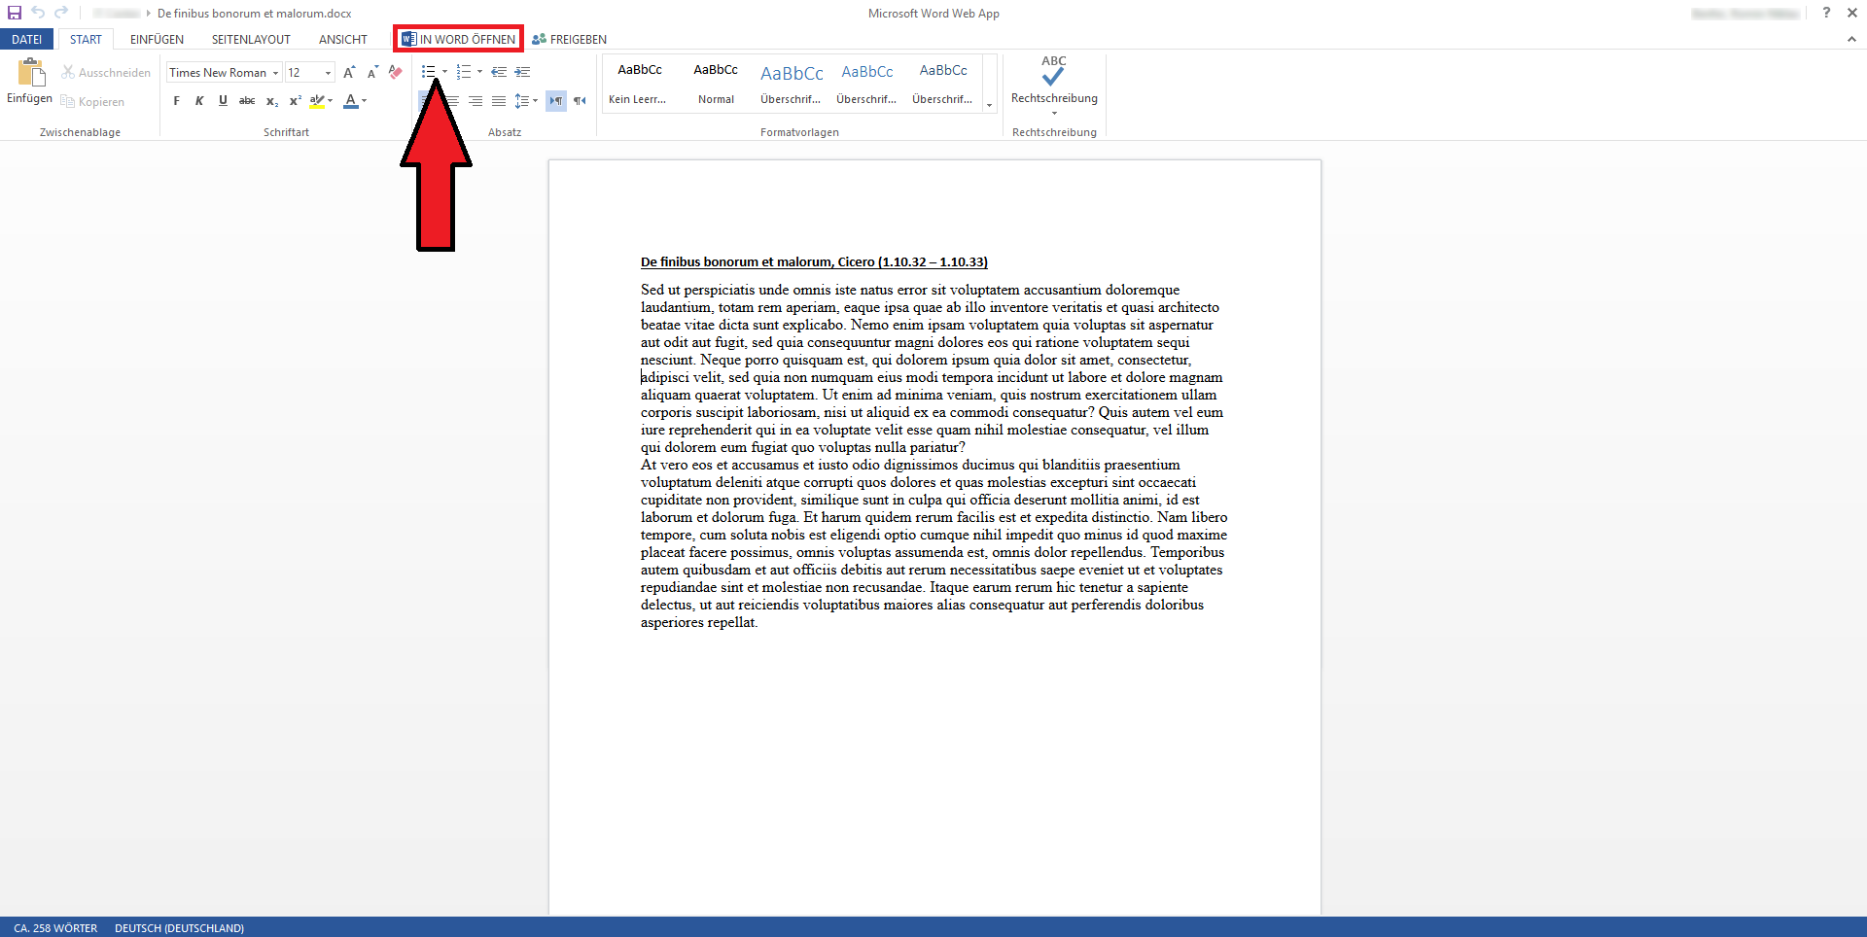Switch to the EINFÜGEN tab
Screen dimensions: 1867x937
(x=157, y=40)
